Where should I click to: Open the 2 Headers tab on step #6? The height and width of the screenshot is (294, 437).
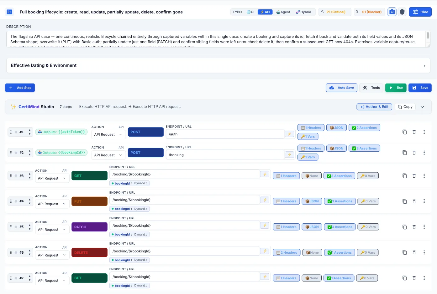pos(287,252)
